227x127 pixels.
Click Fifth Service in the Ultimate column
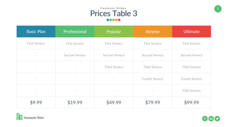[x=192, y=91]
